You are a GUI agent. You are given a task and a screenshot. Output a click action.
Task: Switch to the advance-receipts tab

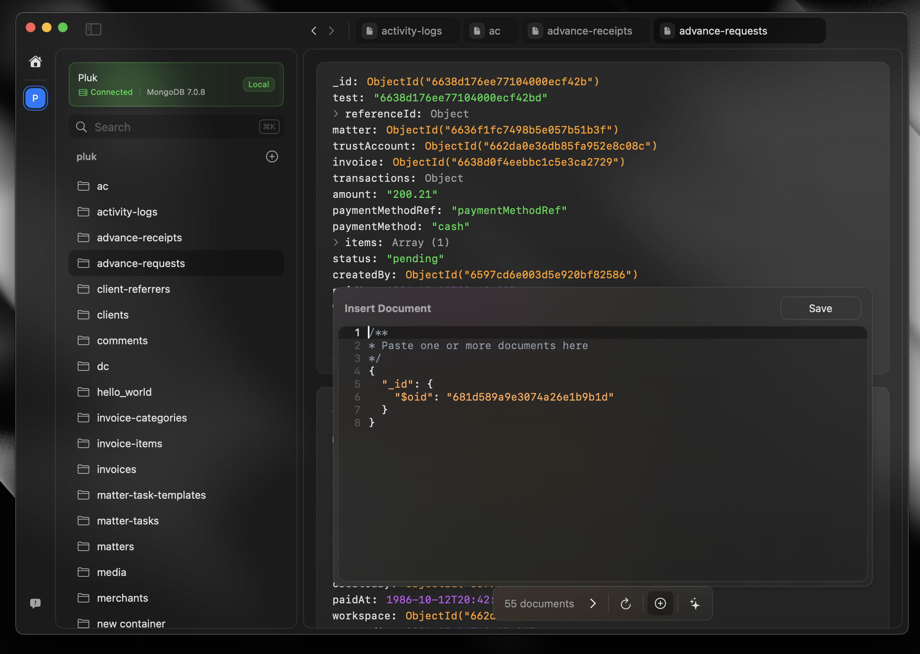point(586,31)
